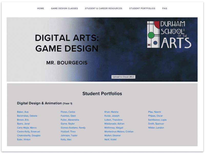Click the Upload to Cloud button
205x154 pixels.
[124, 77]
